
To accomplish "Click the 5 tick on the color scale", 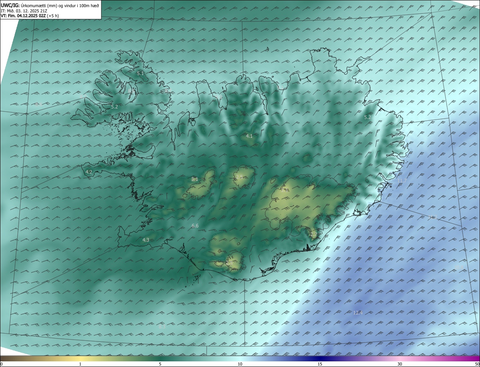I will (x=160, y=364).
